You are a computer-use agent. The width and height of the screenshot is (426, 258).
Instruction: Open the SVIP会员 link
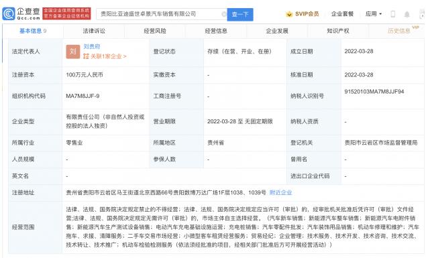point(307,14)
